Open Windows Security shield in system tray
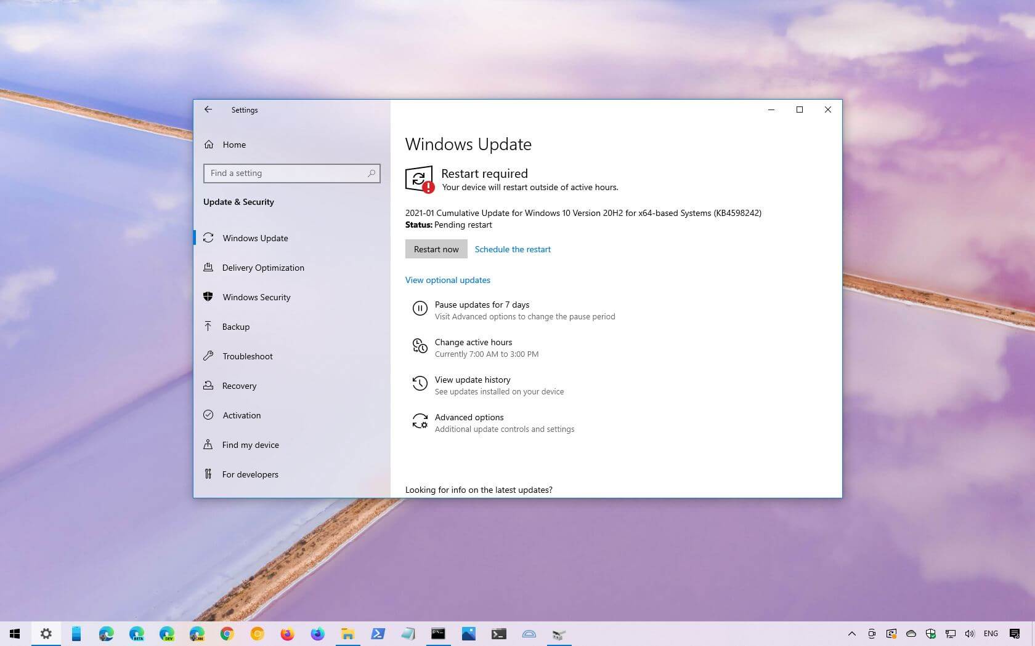This screenshot has height=646, width=1035. (x=930, y=634)
